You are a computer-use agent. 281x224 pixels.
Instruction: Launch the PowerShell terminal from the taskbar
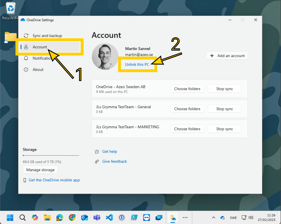[x=134, y=218]
